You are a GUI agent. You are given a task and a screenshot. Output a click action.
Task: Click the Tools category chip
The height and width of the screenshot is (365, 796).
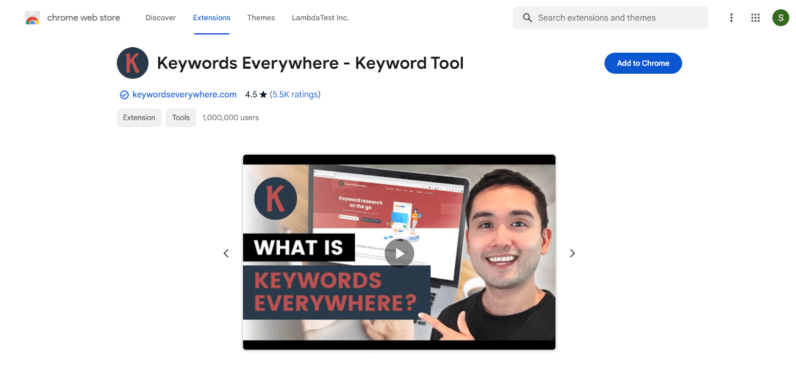(181, 118)
